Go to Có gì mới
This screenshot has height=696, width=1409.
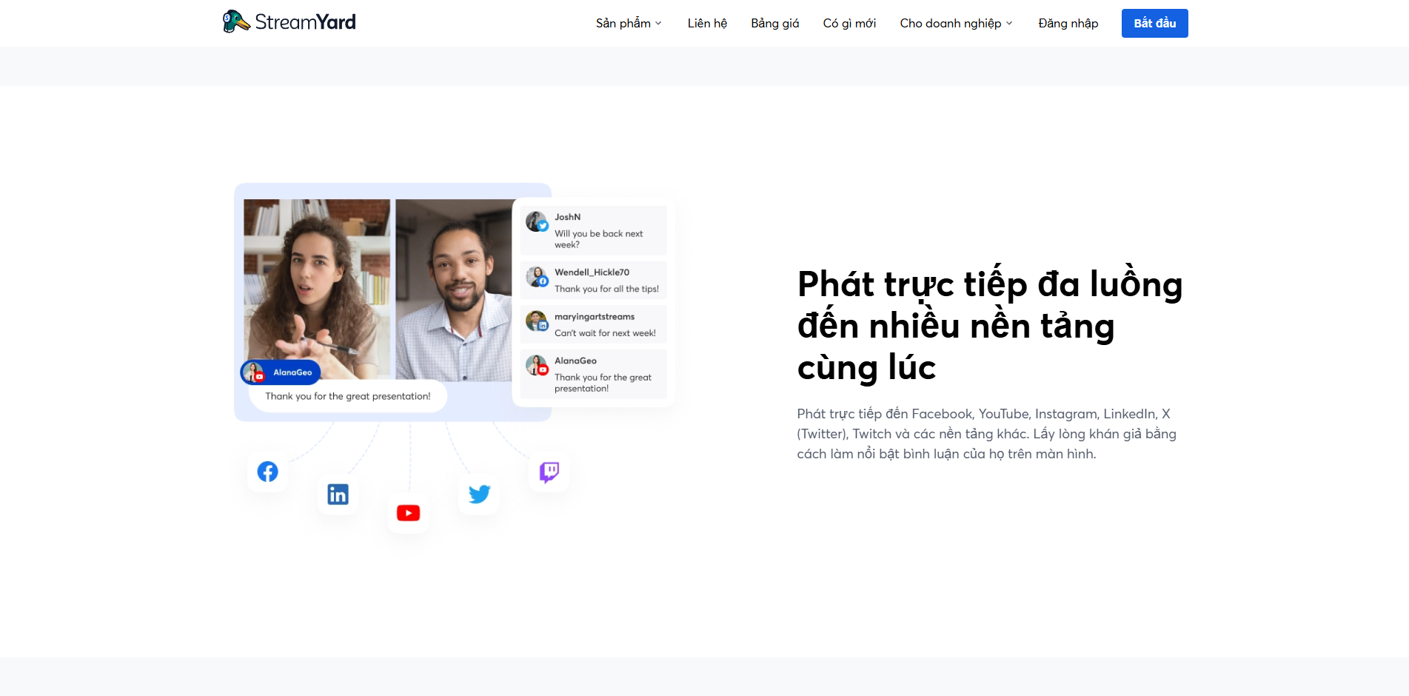click(x=849, y=24)
